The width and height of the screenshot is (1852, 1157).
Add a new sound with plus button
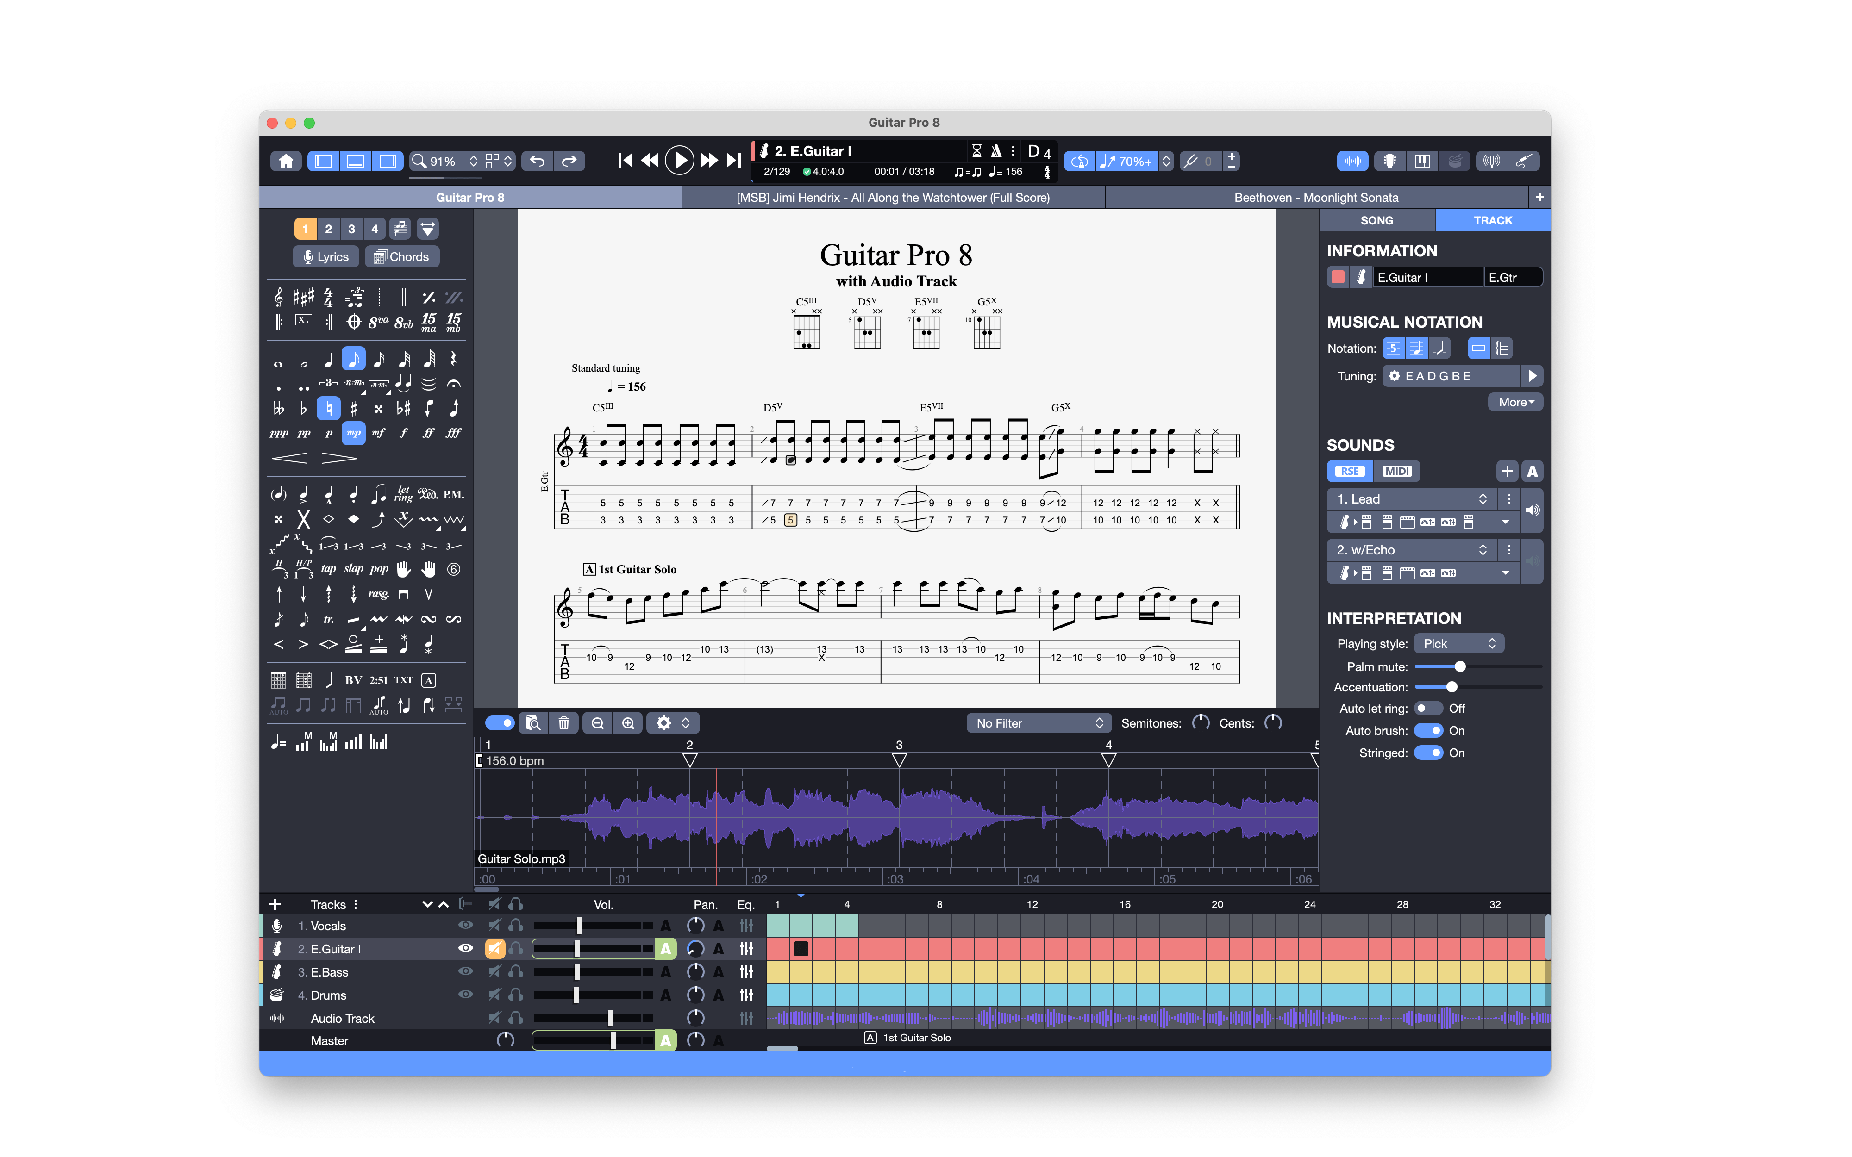(x=1507, y=472)
